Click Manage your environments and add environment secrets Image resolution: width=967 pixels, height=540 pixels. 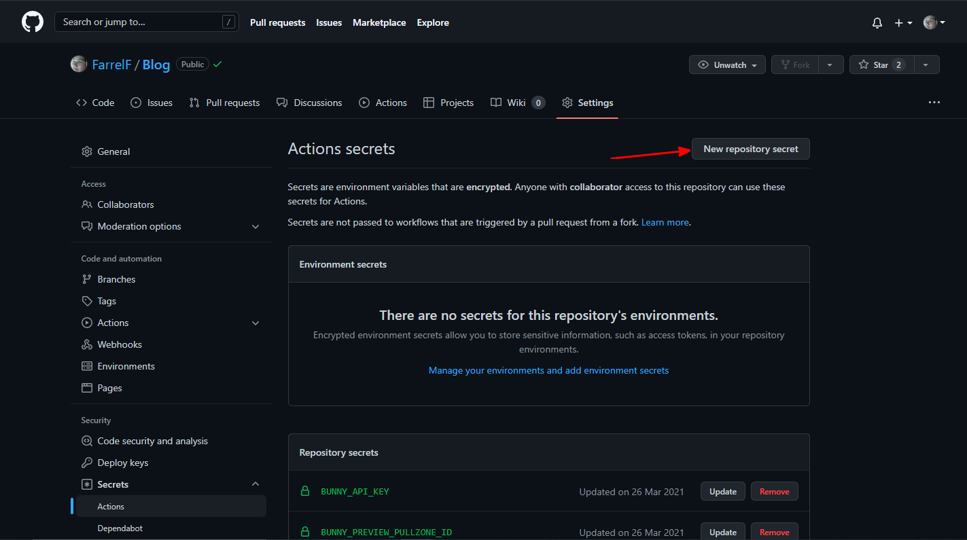click(x=549, y=370)
